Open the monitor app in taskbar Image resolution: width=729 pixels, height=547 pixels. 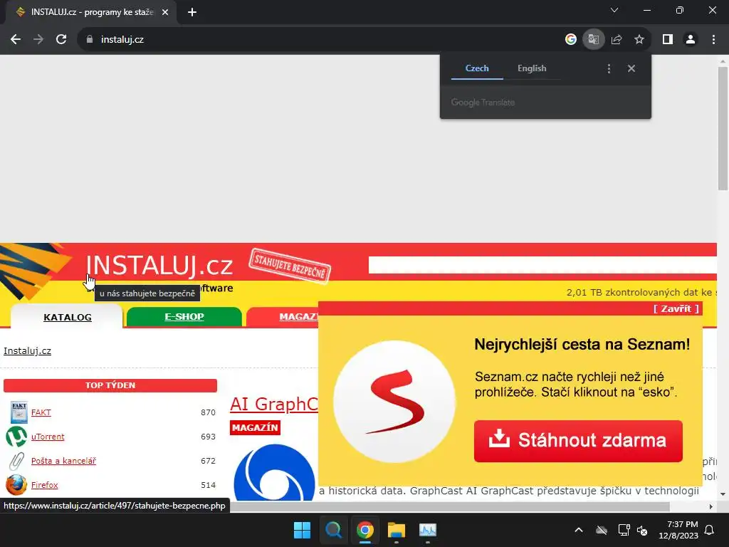pyautogui.click(x=427, y=530)
